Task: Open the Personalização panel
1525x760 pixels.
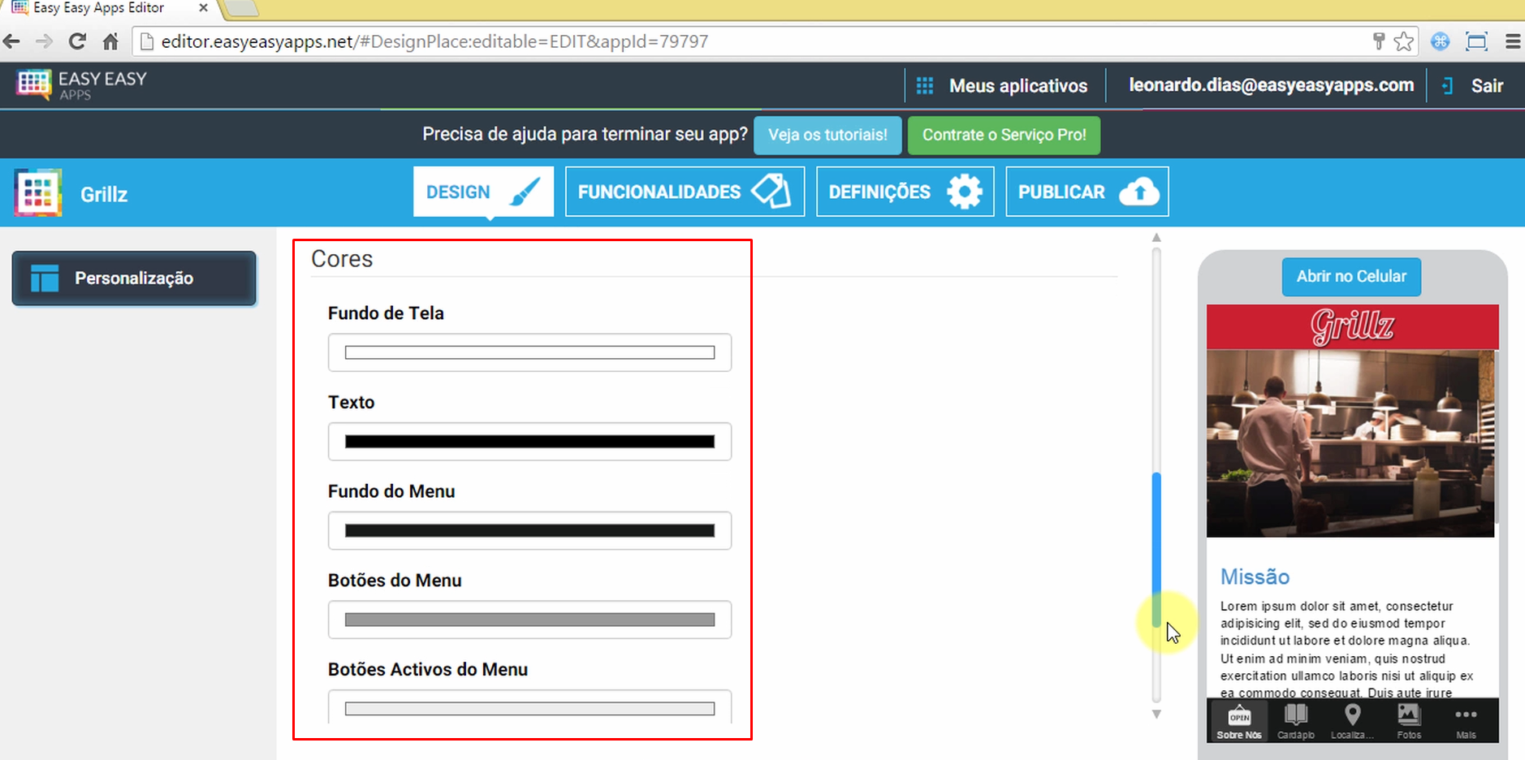Action: click(x=133, y=278)
